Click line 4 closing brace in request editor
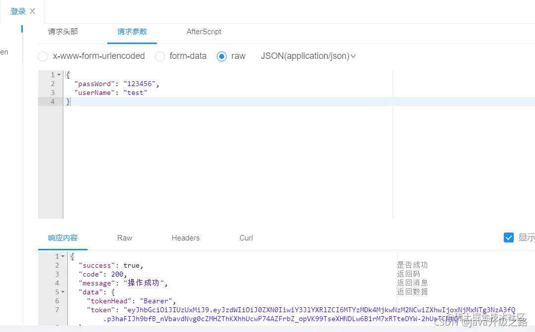The width and height of the screenshot is (535, 332). pos(68,101)
